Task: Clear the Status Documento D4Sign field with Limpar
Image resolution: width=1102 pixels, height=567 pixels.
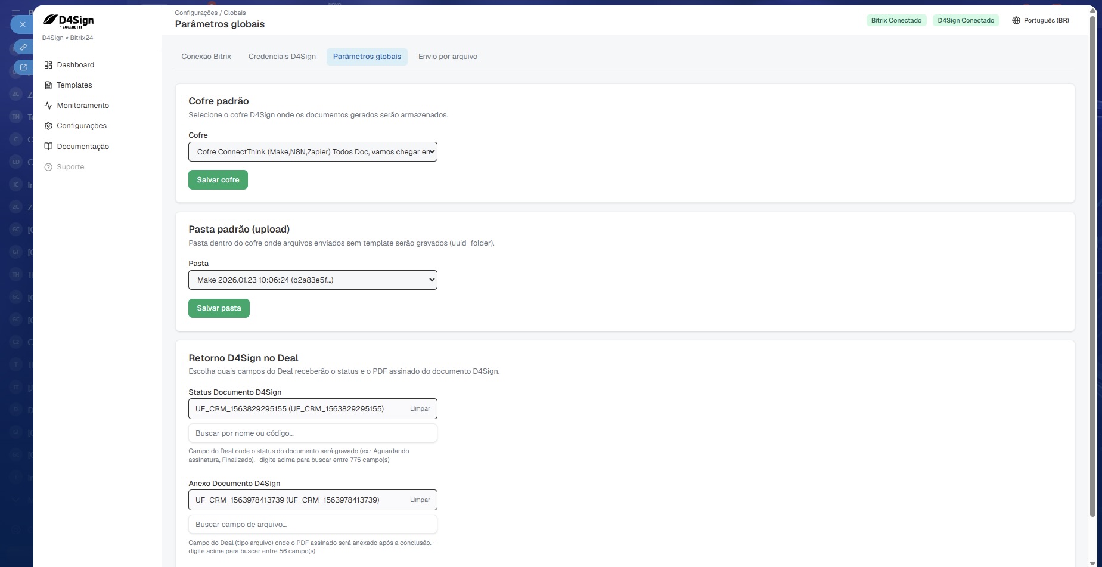Action: click(x=420, y=409)
